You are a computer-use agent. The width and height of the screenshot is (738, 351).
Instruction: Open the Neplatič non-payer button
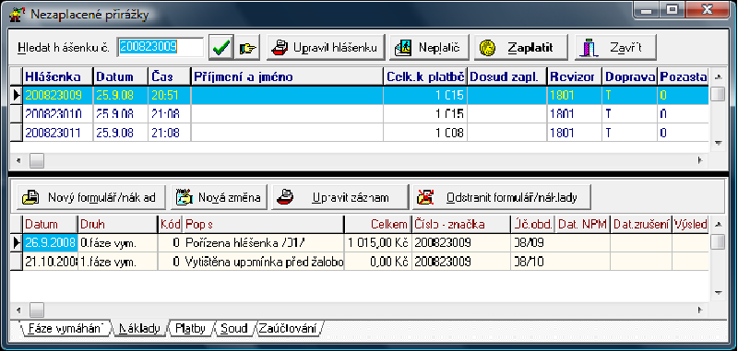[429, 48]
